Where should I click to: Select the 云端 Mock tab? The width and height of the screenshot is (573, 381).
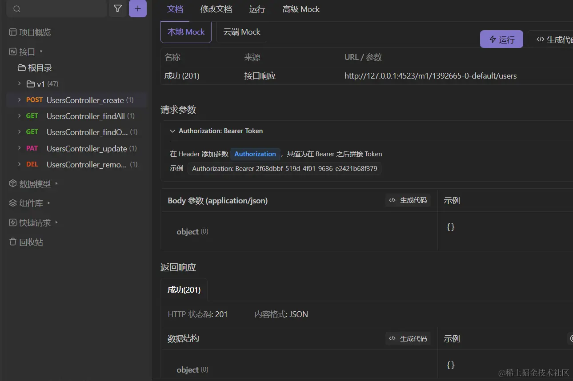tap(242, 32)
